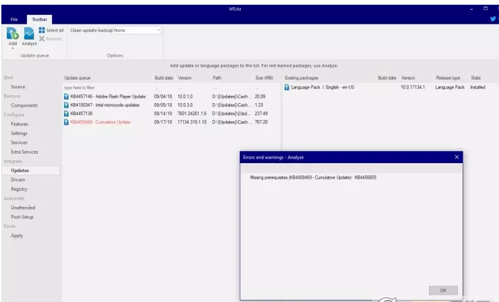Click the Missing prerequisites KB4456655 message

[313, 177]
